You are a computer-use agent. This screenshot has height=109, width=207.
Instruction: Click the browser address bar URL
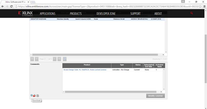tap(108, 6)
